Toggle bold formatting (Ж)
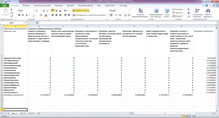Screen dimensions: 219x118 coord(18,15)
